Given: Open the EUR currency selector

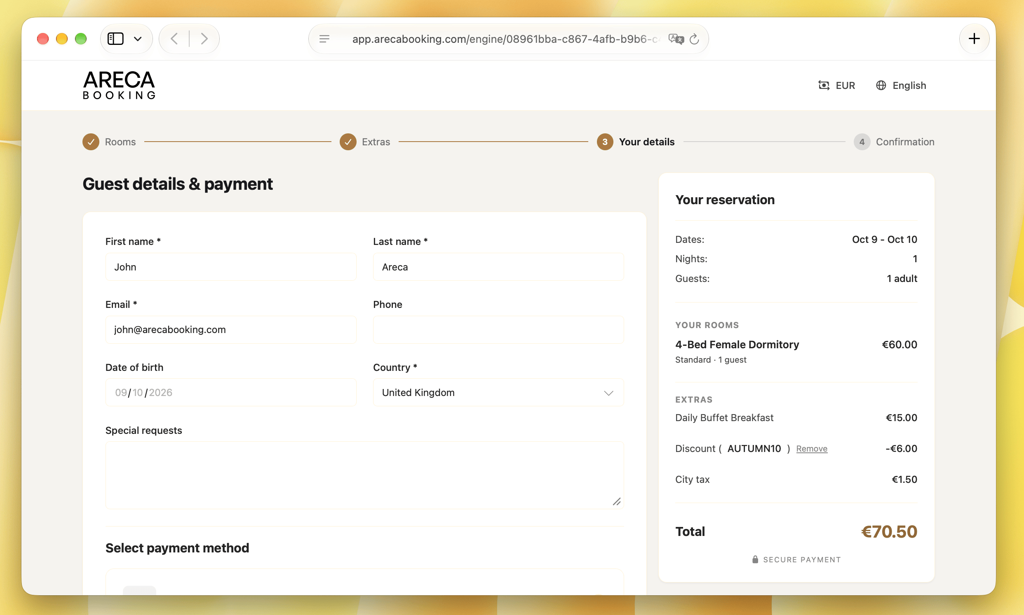Looking at the screenshot, I should point(836,85).
